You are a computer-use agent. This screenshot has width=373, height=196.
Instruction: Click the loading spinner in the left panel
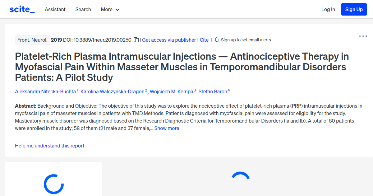(53, 184)
